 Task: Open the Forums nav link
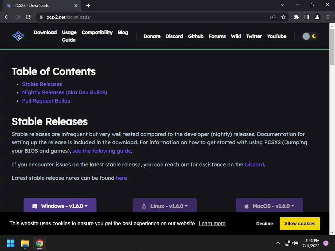217,36
